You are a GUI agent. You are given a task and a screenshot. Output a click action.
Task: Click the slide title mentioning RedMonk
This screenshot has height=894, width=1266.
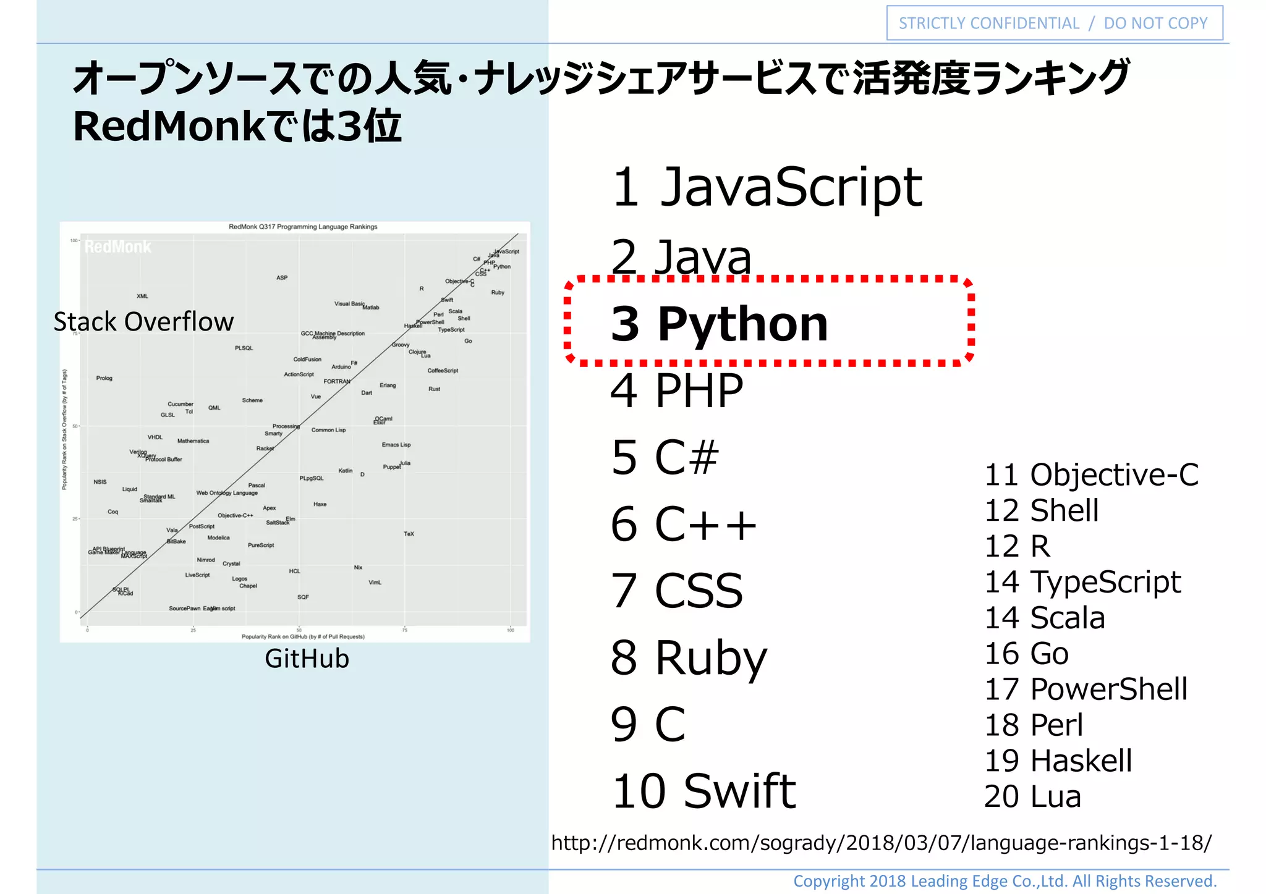coord(600,102)
